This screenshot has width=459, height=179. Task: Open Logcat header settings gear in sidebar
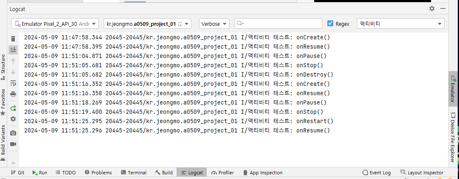click(13, 119)
